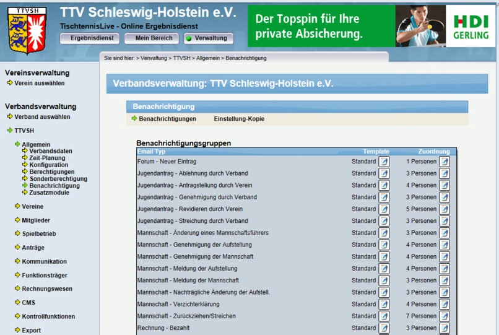Viewport: 499px width, 335px height.
Task: Open the Einstellung-Kopie submenu item
Action: coord(239,119)
